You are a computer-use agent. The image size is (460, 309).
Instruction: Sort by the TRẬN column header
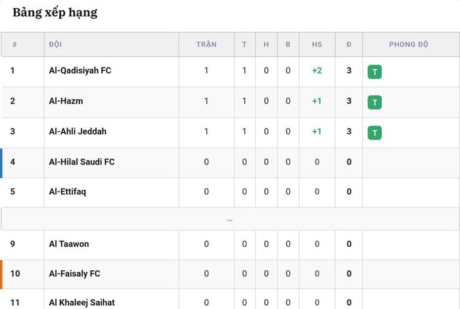pos(206,45)
